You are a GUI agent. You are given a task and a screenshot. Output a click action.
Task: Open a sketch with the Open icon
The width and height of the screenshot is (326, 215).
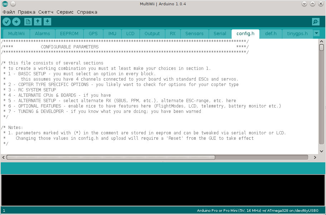(x=38, y=22)
